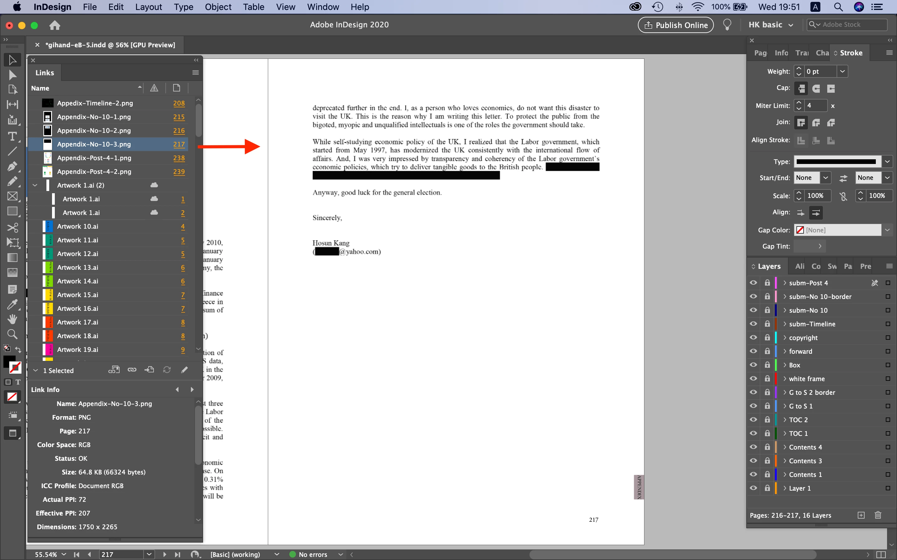Open page 238 link for Appendix-Post-4-1.png

[179, 158]
